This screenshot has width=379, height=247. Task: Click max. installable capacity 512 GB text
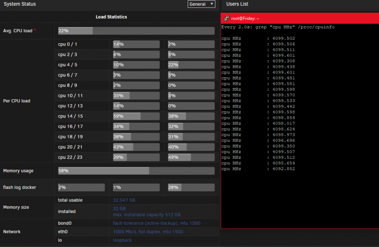(147, 215)
